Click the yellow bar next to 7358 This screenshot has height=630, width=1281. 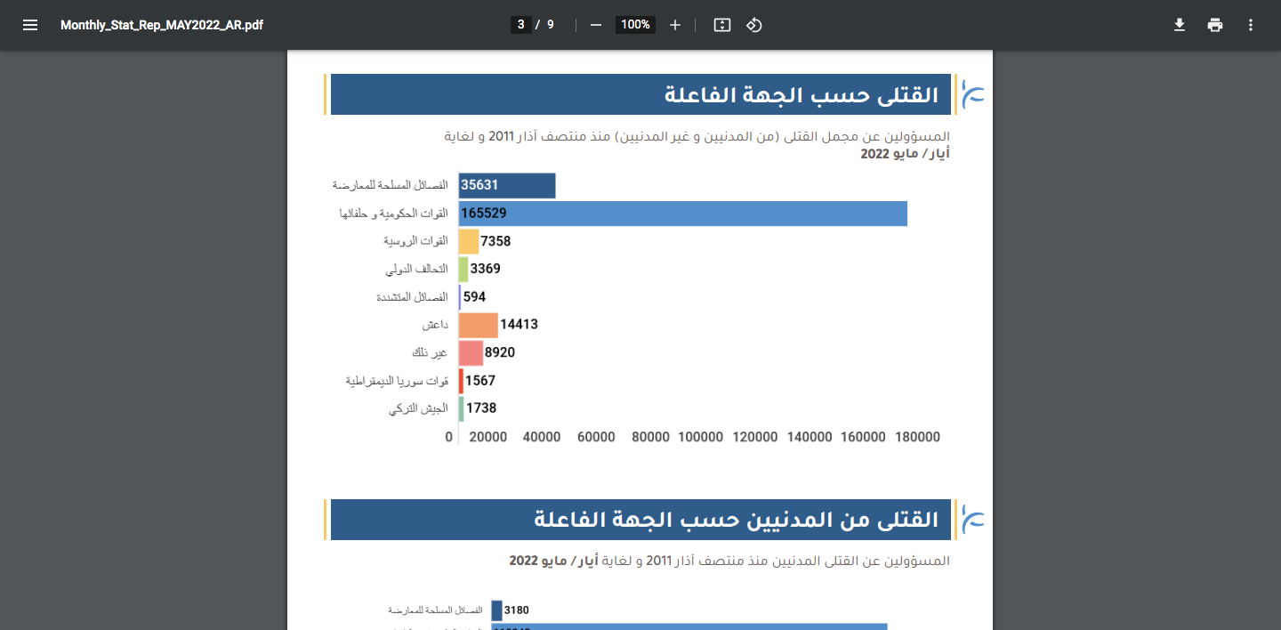(x=469, y=241)
